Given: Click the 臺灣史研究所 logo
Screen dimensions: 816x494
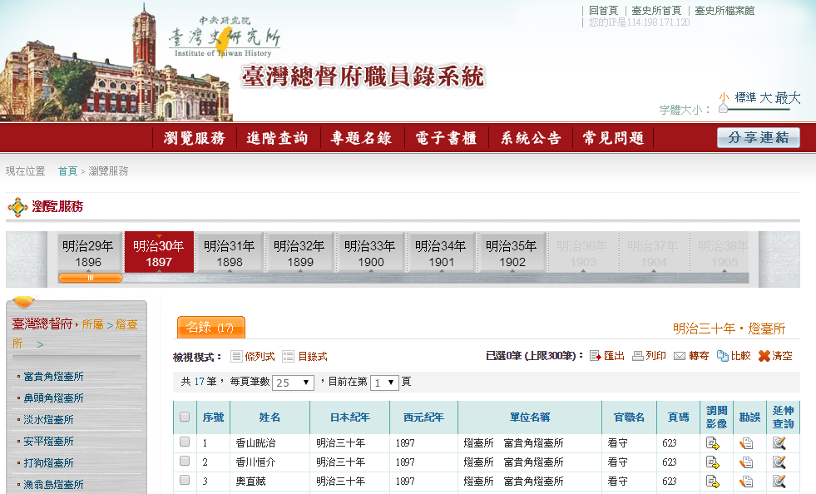Looking at the screenshot, I should click(x=225, y=38).
